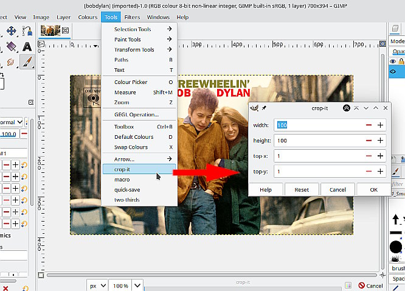Close the bobdylan image tab
Viewport: 405px width, 291px height.
(x=65, y=30)
